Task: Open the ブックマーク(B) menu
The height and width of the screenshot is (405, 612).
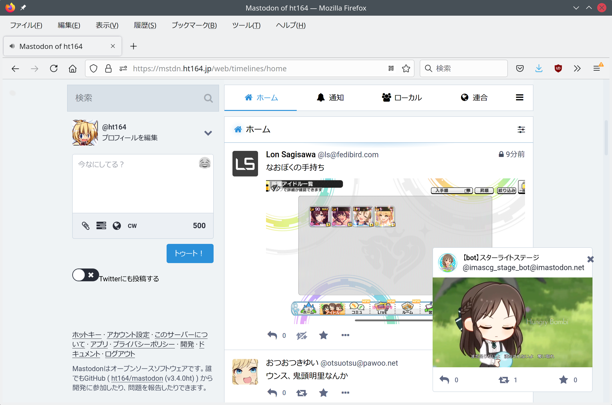Action: tap(194, 25)
